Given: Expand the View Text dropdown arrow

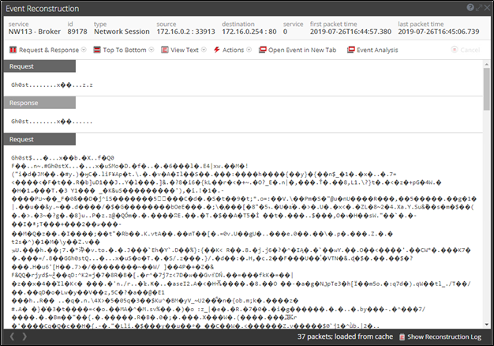Looking at the screenshot, I should point(204,50).
